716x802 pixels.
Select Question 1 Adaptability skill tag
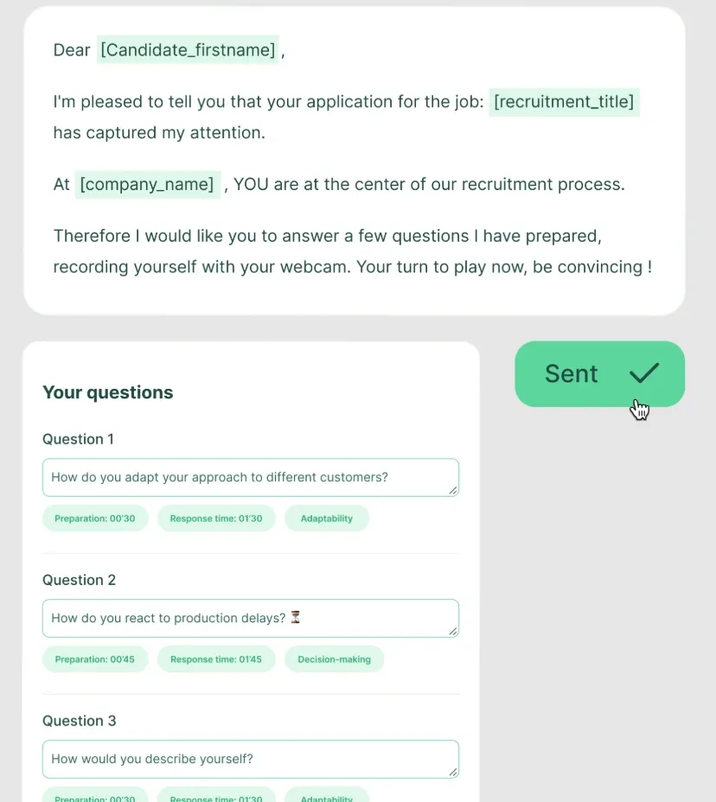click(x=327, y=519)
